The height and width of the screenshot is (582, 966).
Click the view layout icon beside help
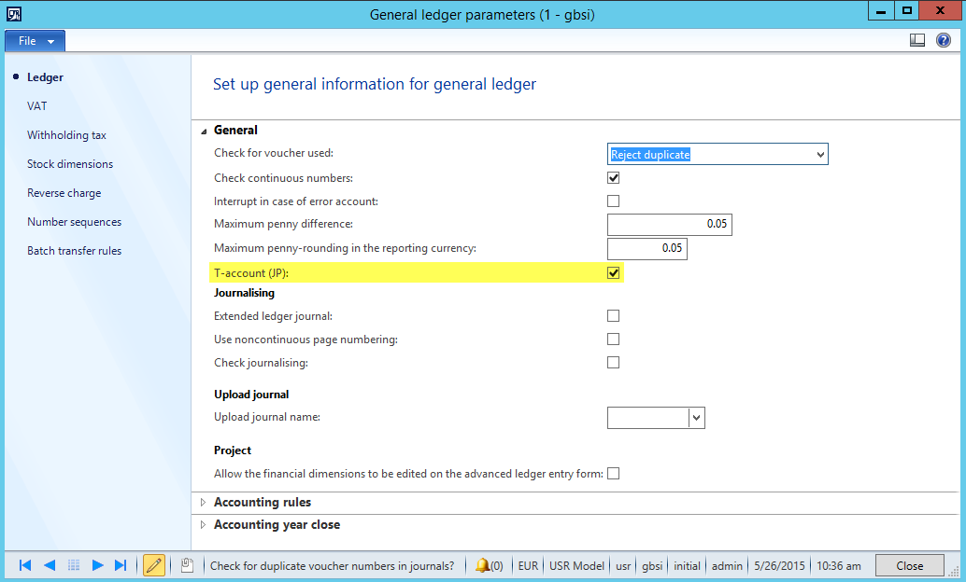917,40
